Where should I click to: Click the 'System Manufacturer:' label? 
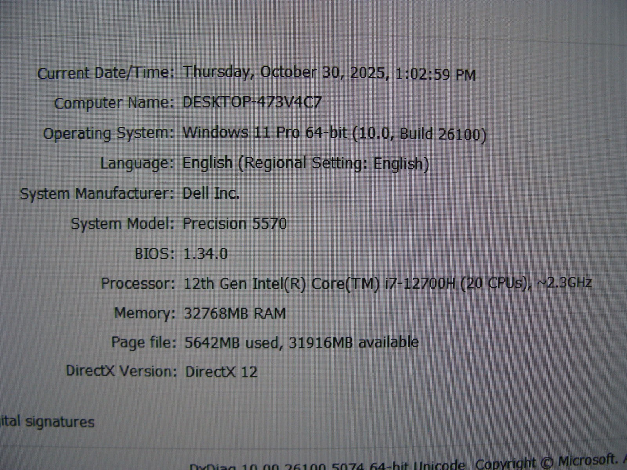(x=97, y=194)
